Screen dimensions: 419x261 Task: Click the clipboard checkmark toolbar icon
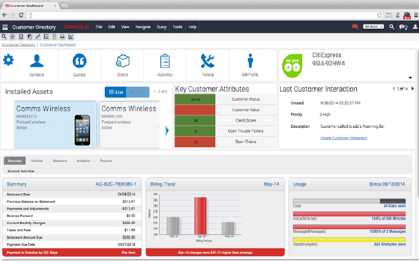pyautogui.click(x=21, y=37)
